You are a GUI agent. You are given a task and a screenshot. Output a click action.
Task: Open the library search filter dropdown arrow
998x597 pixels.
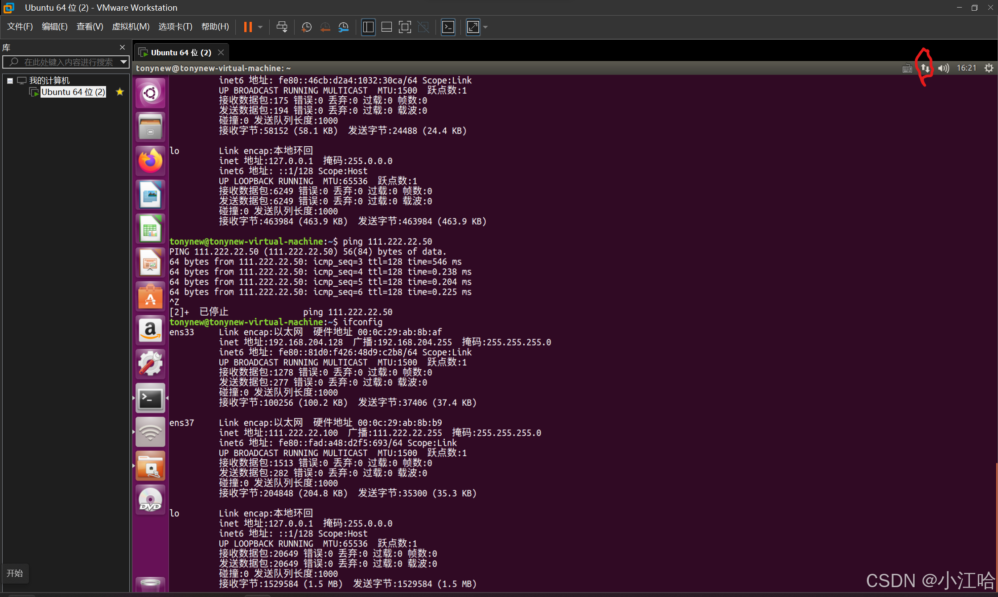pyautogui.click(x=123, y=62)
